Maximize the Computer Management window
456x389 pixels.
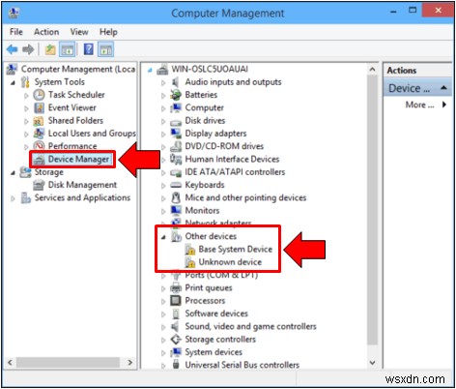[x=413, y=11]
